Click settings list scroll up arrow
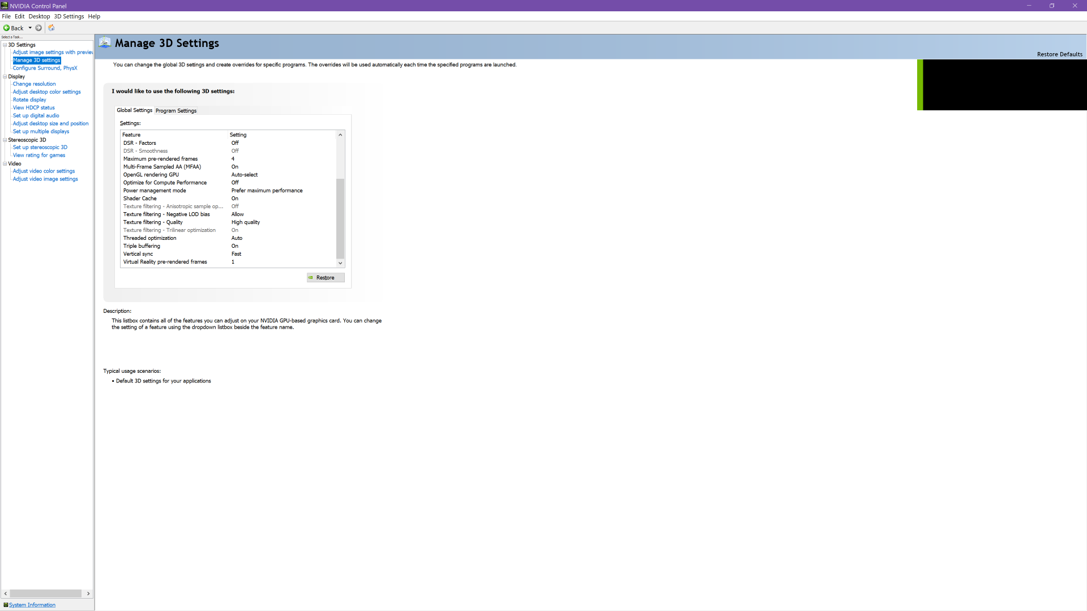Screen dimensions: 1087x611 coord(340,135)
